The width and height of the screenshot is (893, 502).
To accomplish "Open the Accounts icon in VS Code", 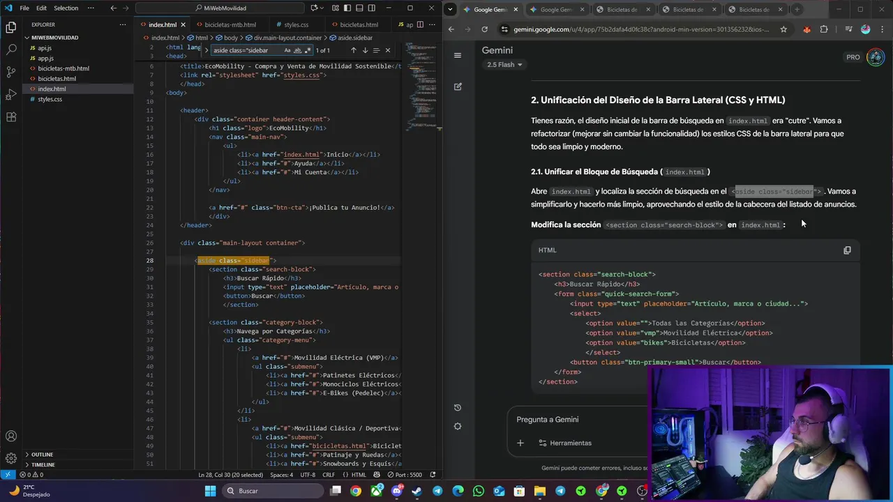I will click(x=11, y=436).
